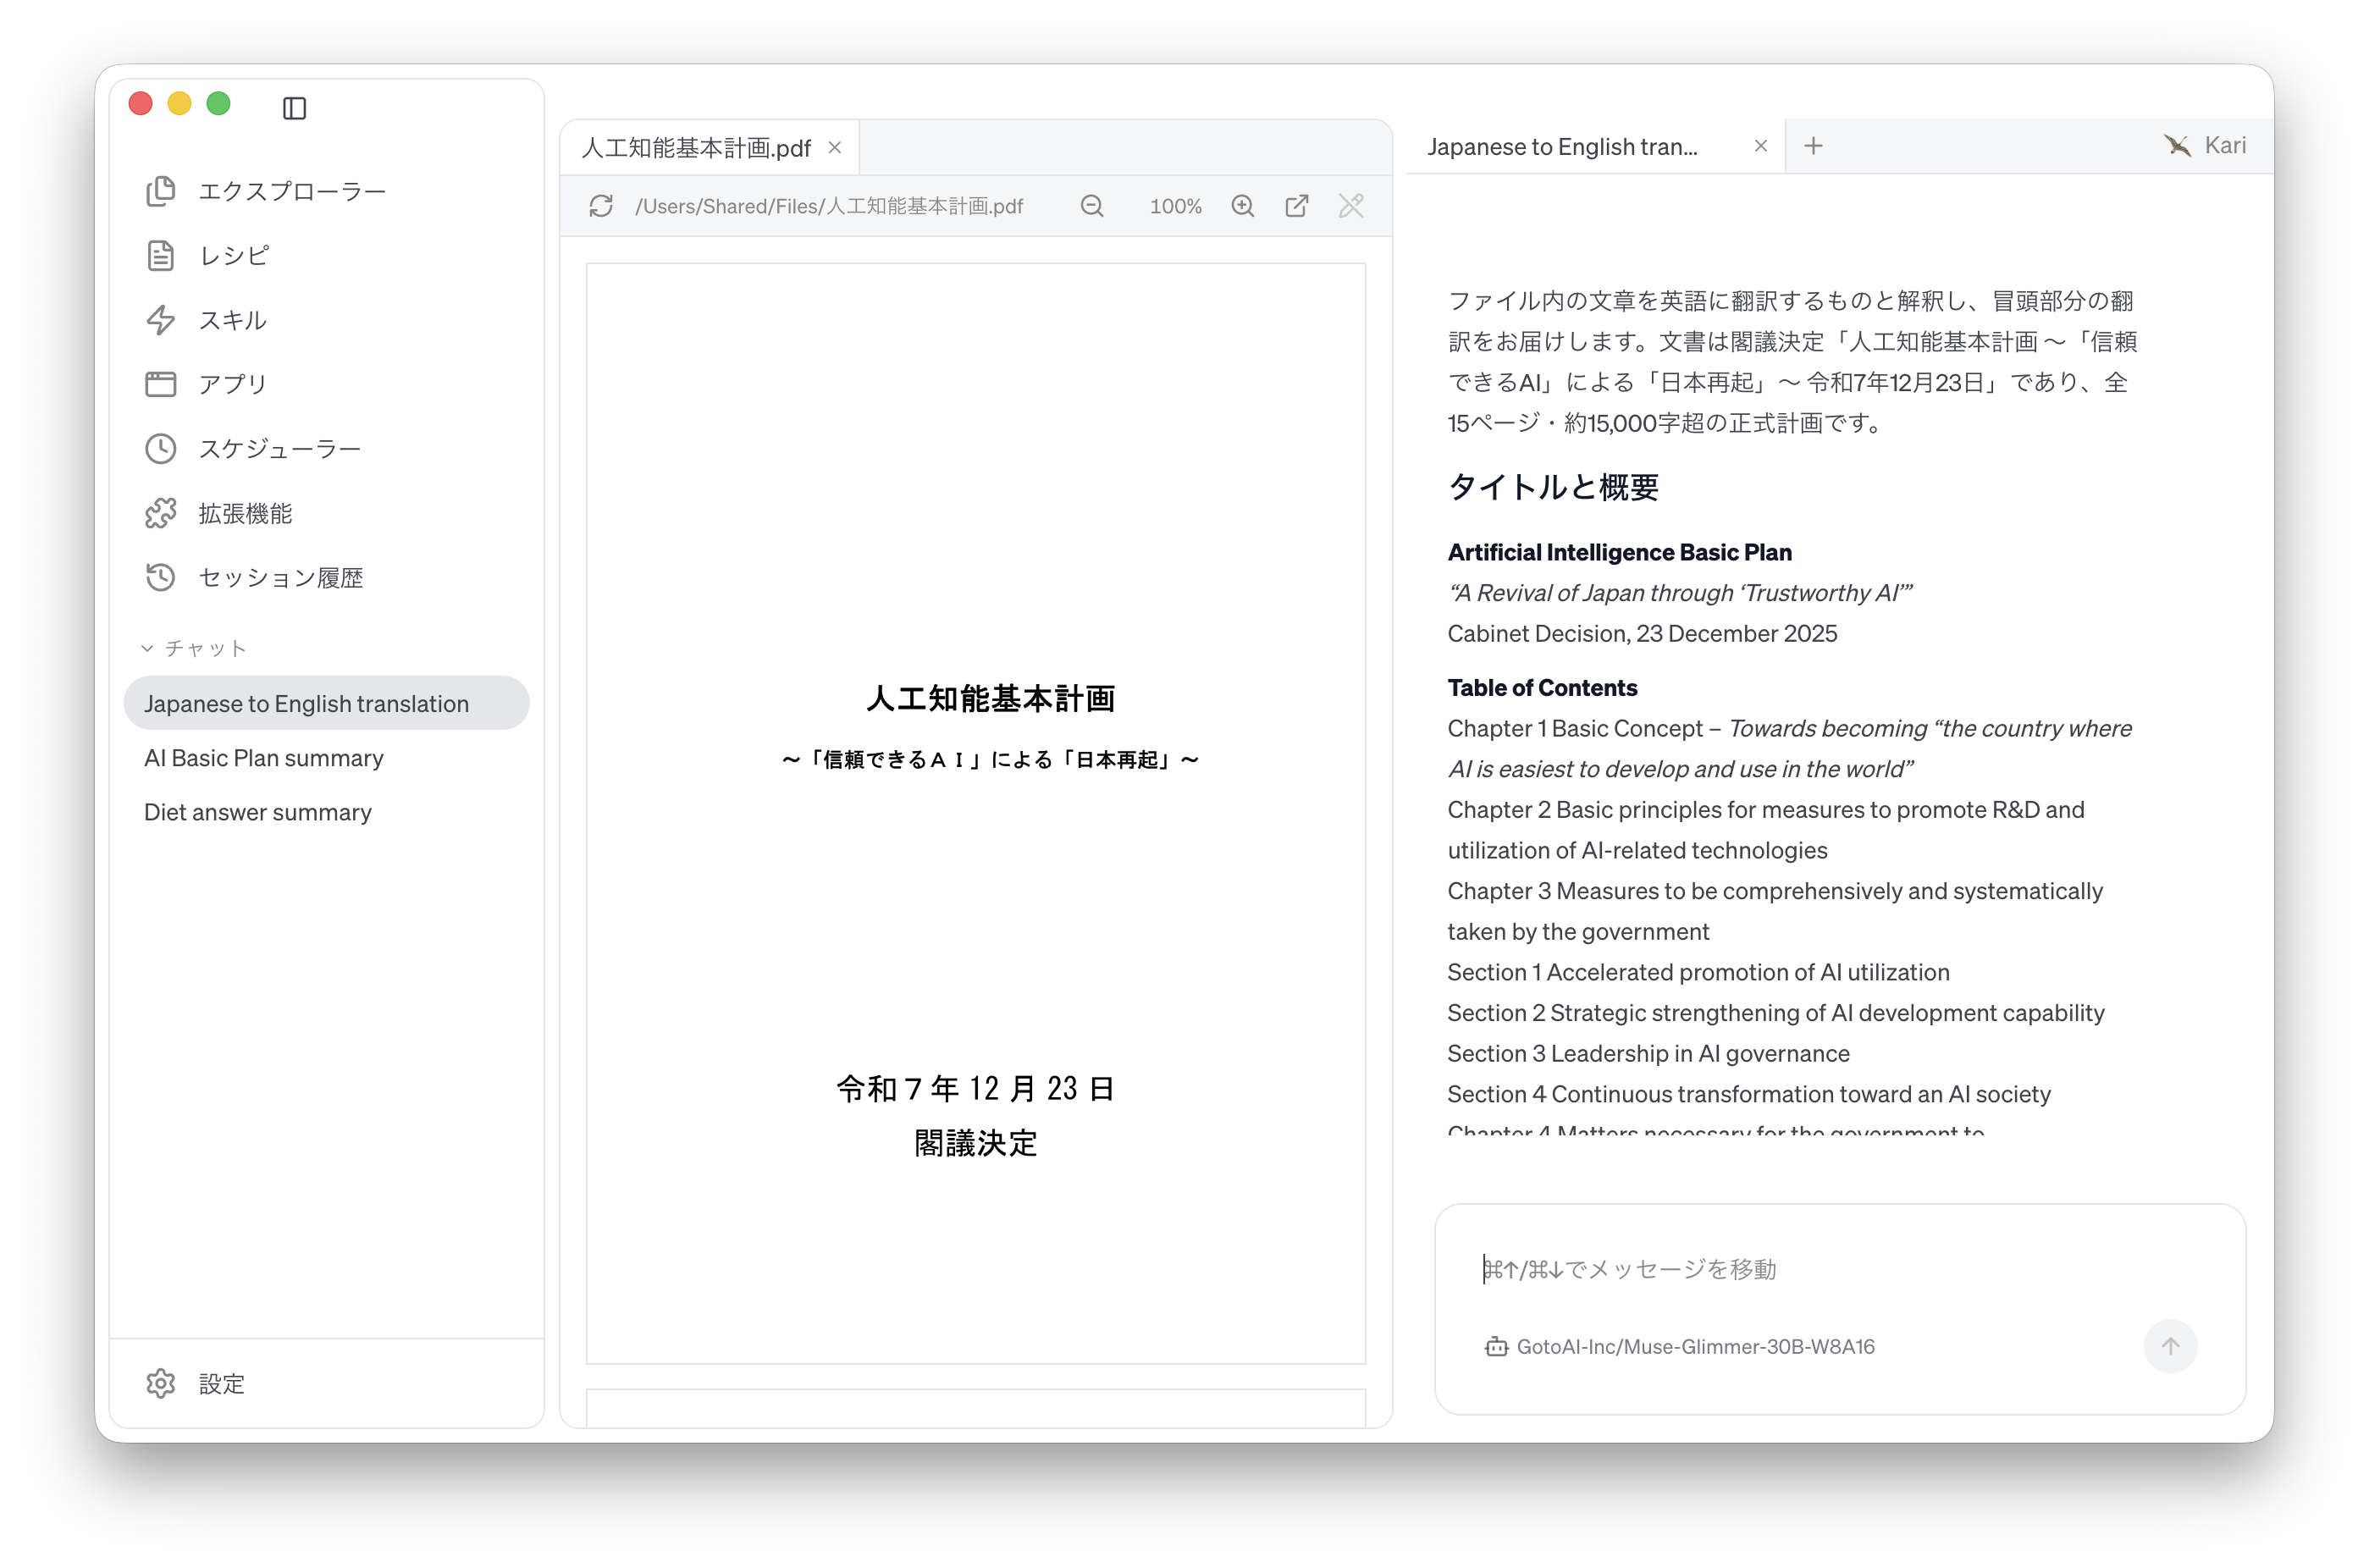Close the Japanese to English tran... tab

[x=1761, y=146]
